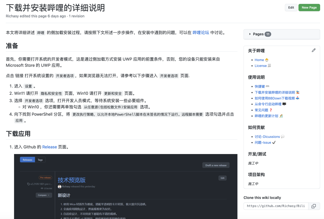Click the 关于哔哩 sidebar heading
Viewport: 324px width, 219px height.
256,51
